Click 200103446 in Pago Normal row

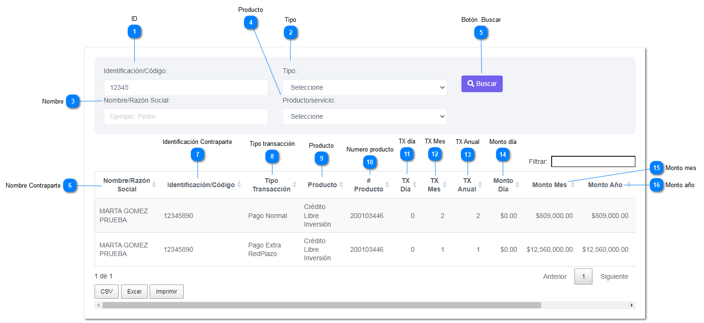[367, 216]
